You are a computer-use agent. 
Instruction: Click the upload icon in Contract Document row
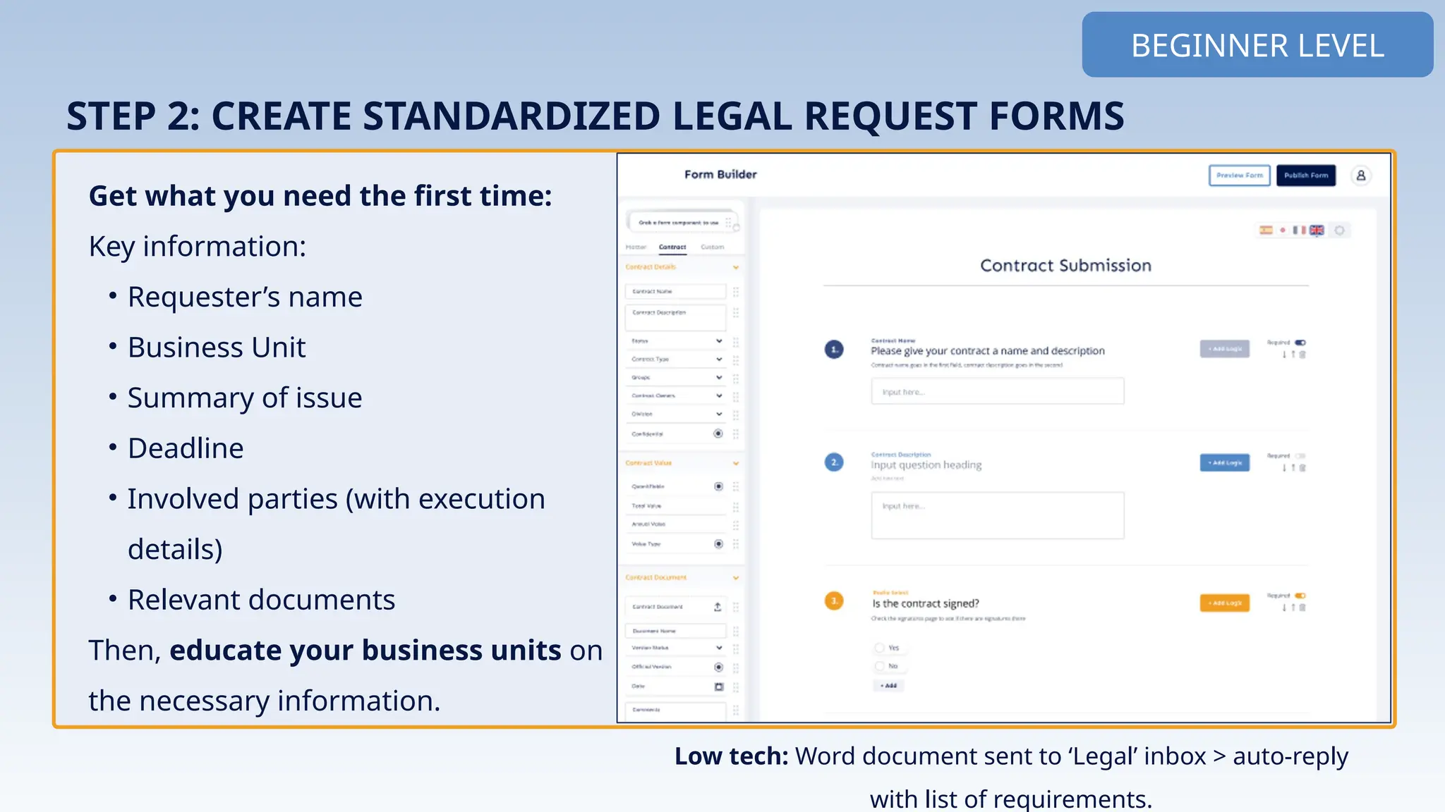(718, 607)
